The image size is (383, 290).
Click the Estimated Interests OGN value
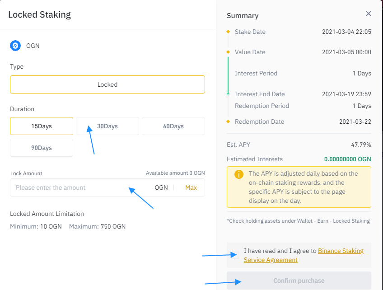(x=348, y=159)
